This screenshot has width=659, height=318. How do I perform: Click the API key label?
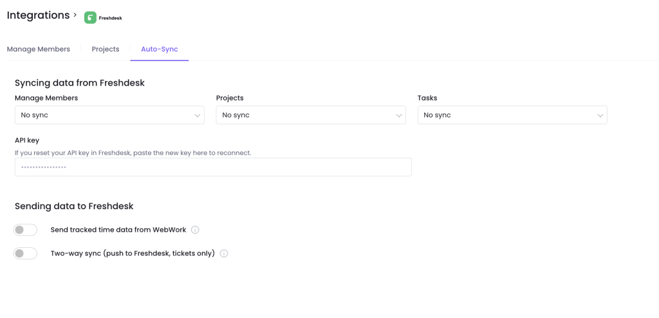point(27,140)
